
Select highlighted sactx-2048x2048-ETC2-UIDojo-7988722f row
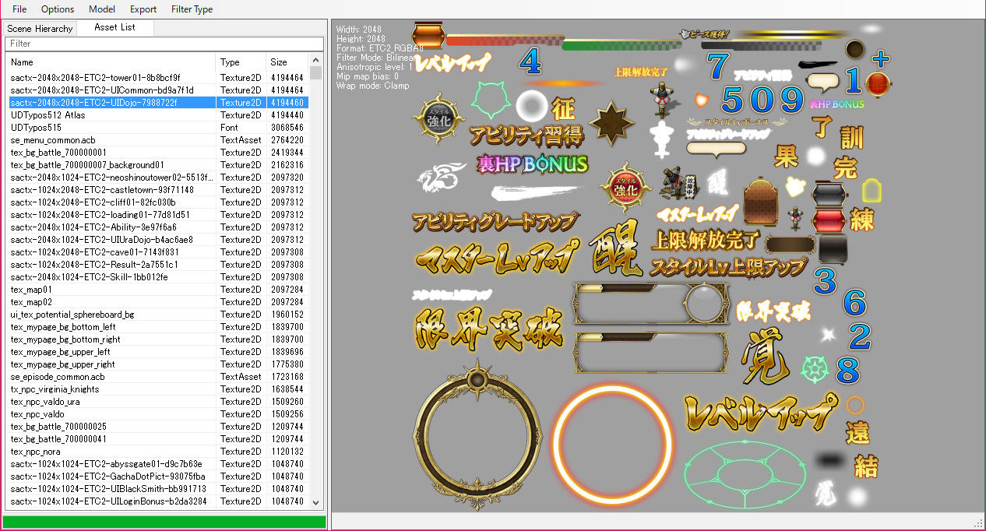158,103
